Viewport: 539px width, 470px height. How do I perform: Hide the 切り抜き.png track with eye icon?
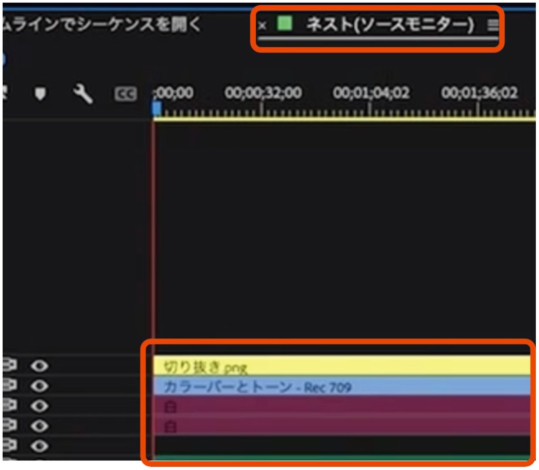point(39,365)
